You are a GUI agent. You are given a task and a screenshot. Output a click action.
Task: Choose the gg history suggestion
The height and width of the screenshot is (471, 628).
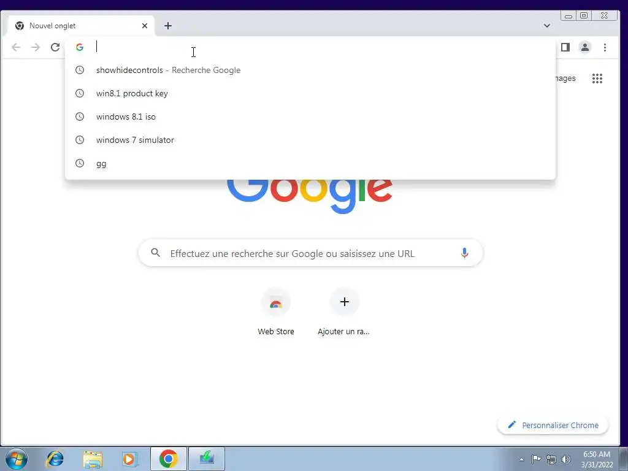[x=310, y=163]
